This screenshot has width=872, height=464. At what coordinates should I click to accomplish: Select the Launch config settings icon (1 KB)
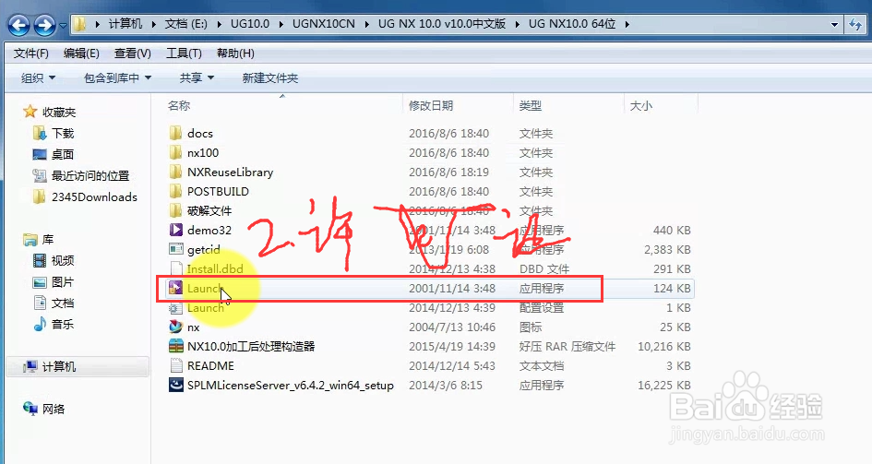click(x=175, y=307)
